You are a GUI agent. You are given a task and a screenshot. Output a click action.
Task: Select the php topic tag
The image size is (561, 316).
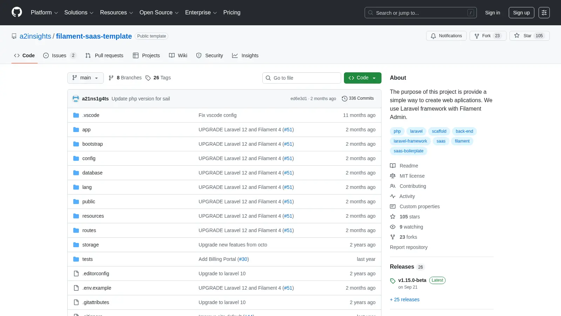pyautogui.click(x=397, y=131)
